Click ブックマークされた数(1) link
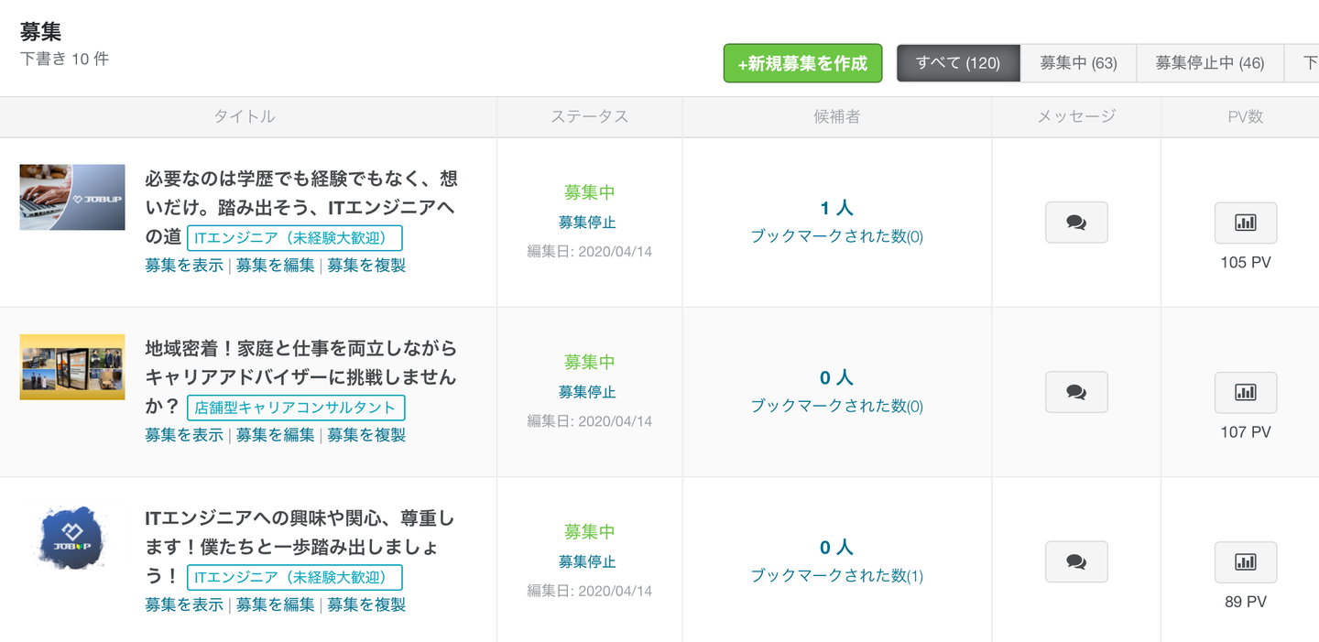The image size is (1319, 642). pos(836,576)
